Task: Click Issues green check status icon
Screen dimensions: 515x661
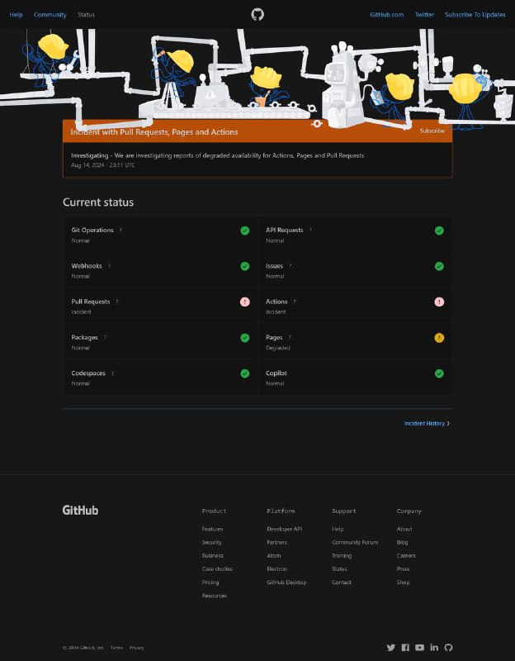Action: coord(439,266)
